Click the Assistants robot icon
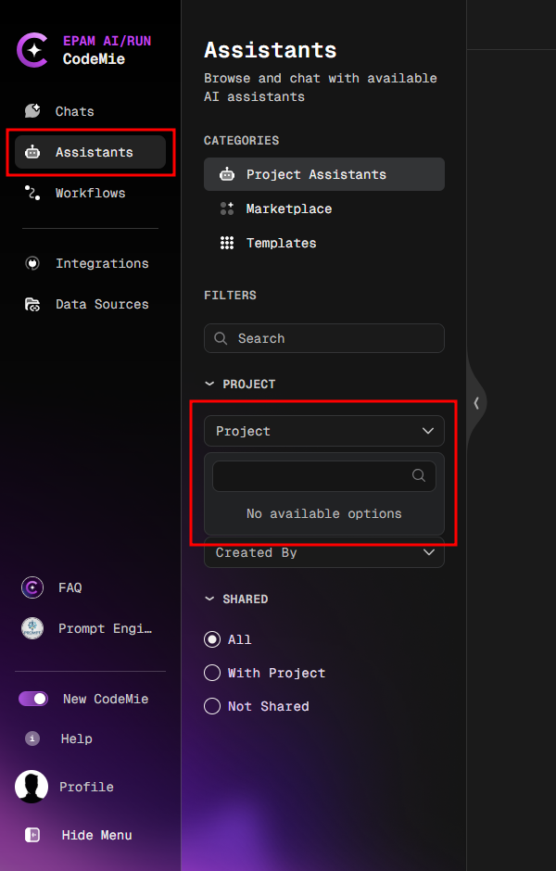This screenshot has width=556, height=871. pyautogui.click(x=32, y=152)
